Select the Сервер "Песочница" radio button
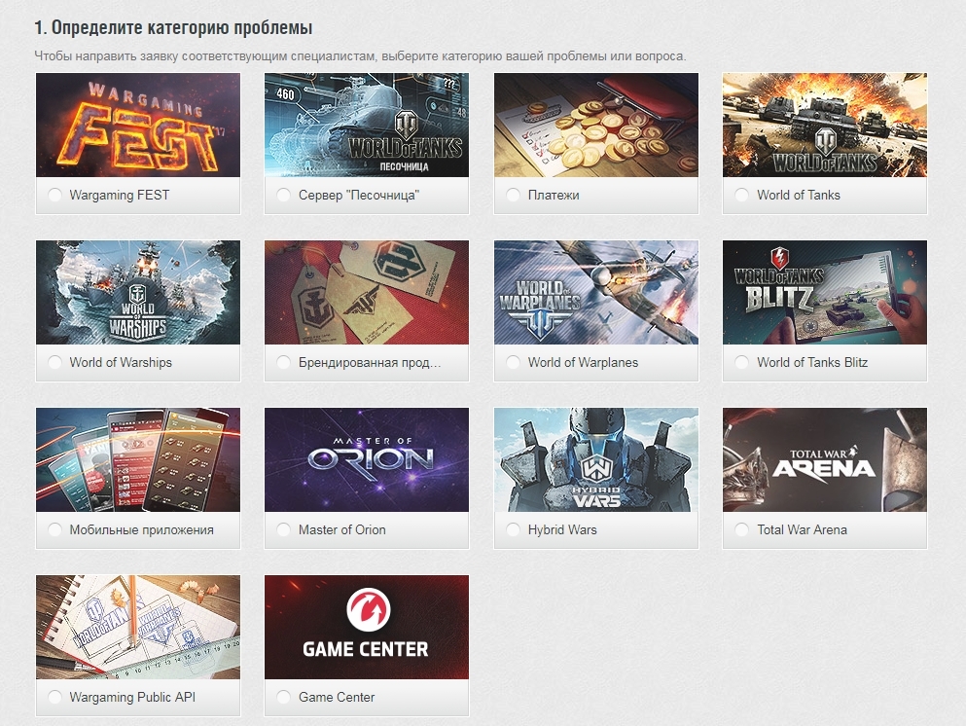Viewport: 966px width, 726px height. 283,196
